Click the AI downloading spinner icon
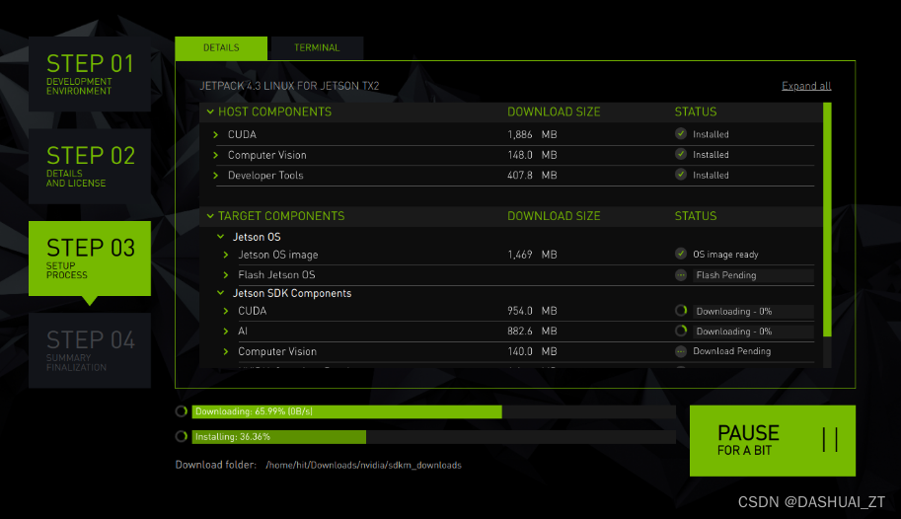901x519 pixels. point(681,332)
